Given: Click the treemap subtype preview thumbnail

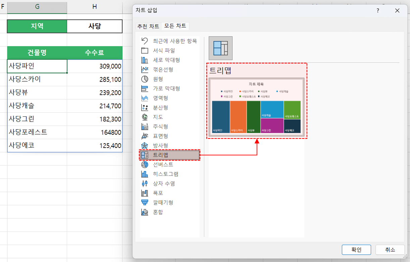Looking at the screenshot, I should pos(220,48).
